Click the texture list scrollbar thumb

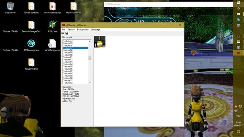[x=90, y=58]
